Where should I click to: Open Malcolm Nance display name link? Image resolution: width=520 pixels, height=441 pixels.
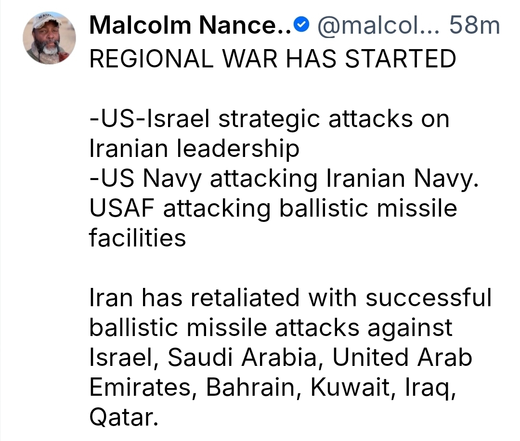[x=190, y=26]
